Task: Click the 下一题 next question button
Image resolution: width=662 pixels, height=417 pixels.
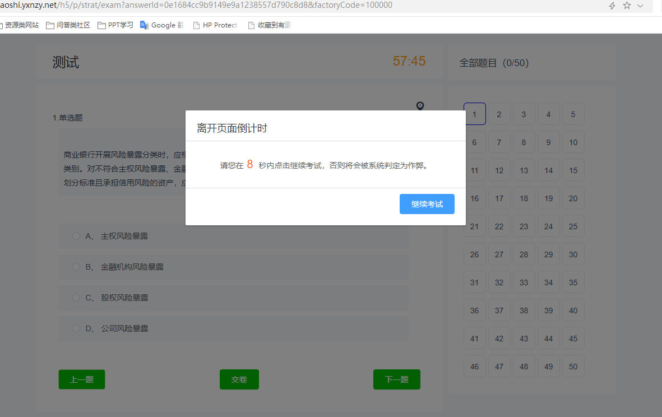Action: (x=396, y=379)
